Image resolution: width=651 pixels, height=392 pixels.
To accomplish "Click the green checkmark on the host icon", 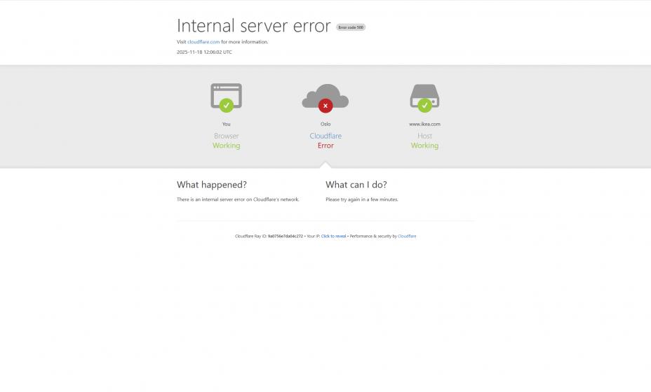I will (424, 106).
